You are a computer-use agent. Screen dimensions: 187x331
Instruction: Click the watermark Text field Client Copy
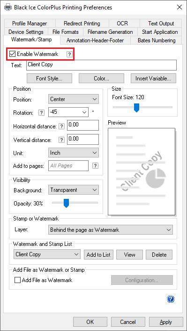point(101,65)
